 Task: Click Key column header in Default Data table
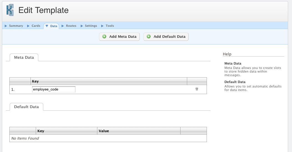tap(40, 131)
